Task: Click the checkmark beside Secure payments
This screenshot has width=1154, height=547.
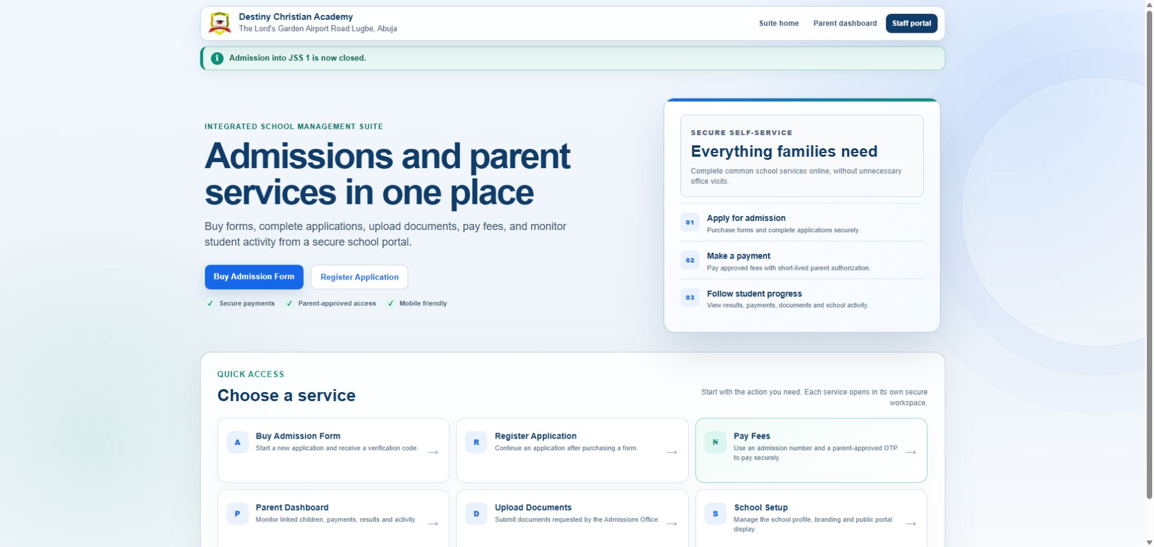Action: (x=210, y=304)
